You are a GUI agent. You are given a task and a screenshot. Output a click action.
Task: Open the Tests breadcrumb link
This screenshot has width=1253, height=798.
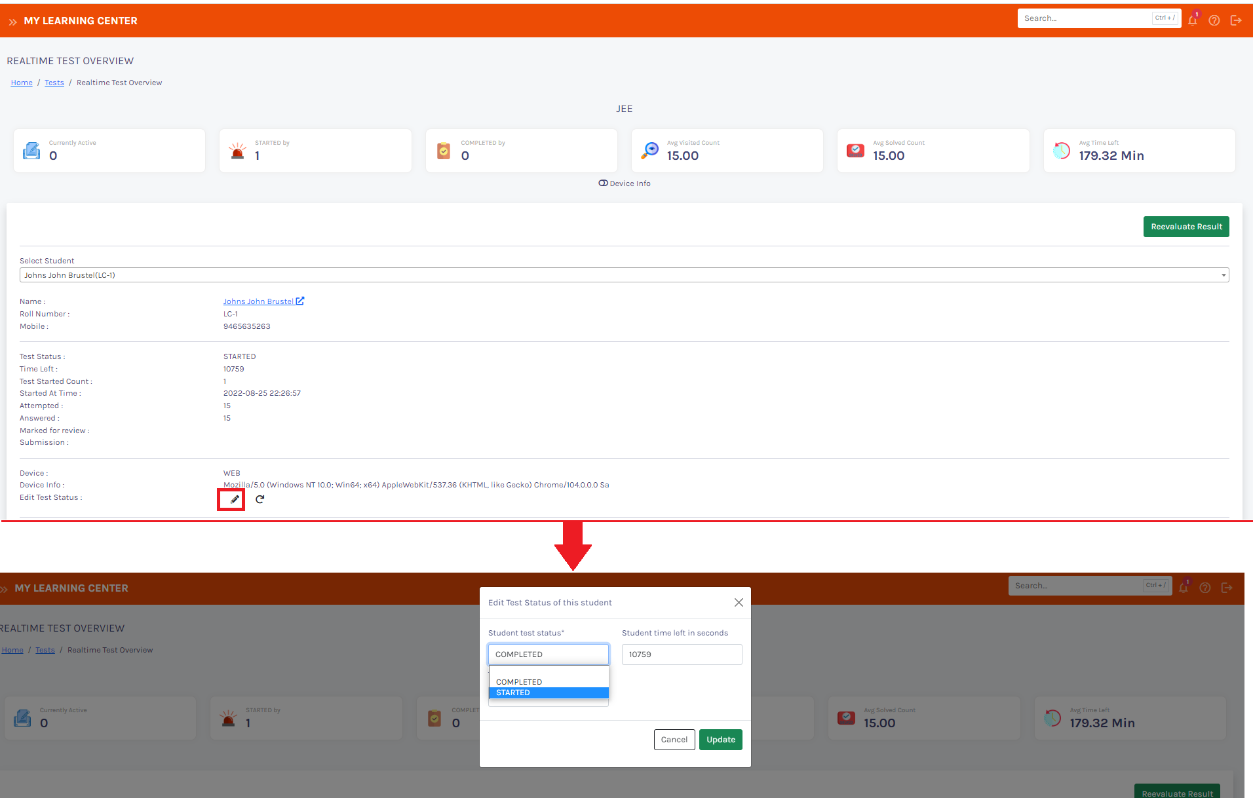[54, 83]
